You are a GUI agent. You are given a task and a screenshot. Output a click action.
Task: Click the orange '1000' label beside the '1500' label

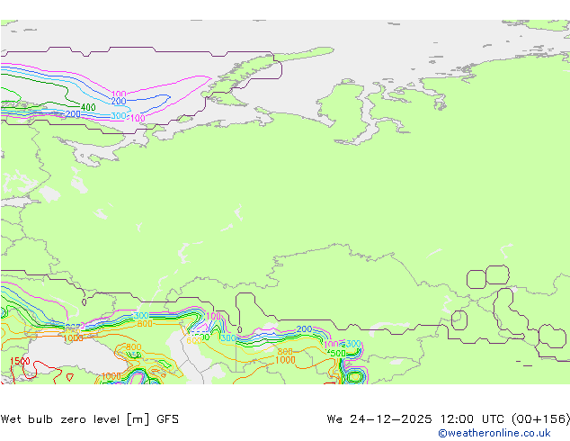tap(73, 338)
